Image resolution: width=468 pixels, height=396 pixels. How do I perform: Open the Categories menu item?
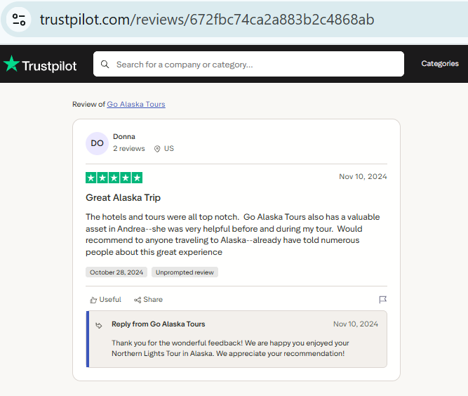440,64
